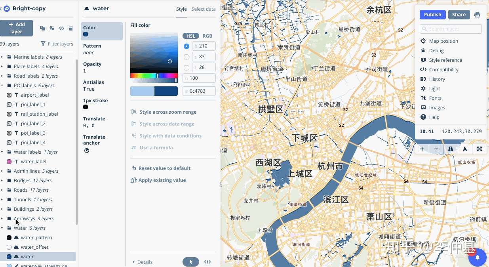
Task: Open the Map position panel
Action: coord(443,41)
